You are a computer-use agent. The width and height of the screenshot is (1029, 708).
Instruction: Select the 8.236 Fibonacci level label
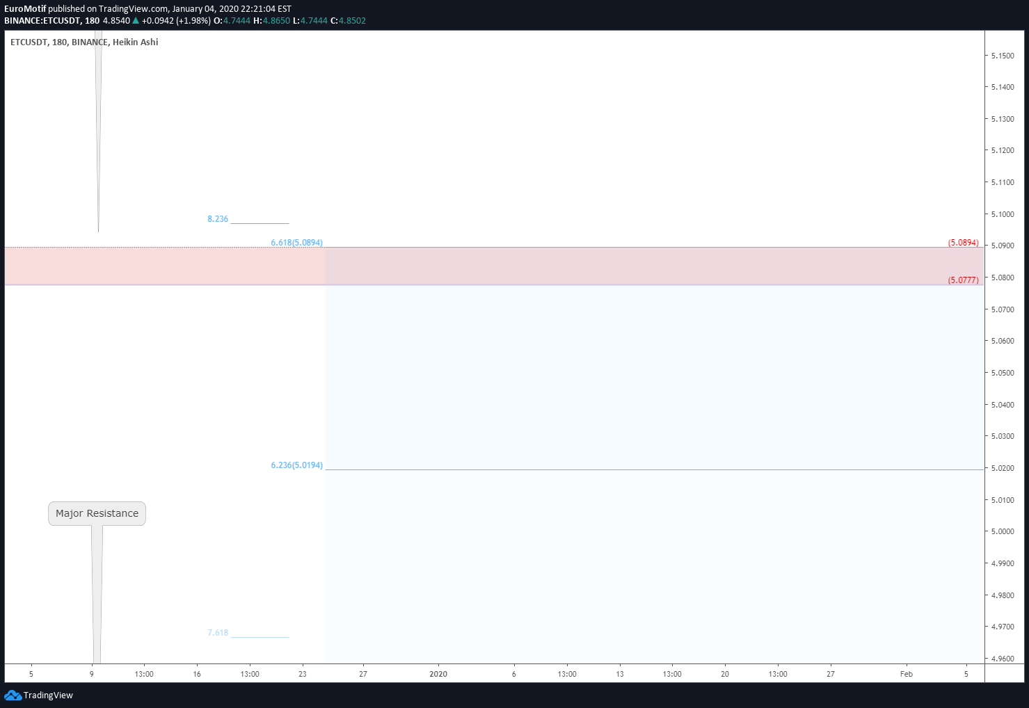[x=218, y=219]
